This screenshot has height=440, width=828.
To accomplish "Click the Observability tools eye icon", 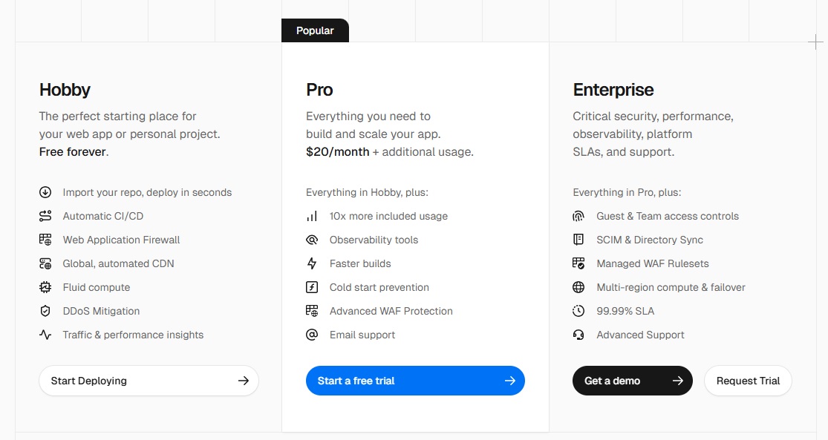I will 312,240.
